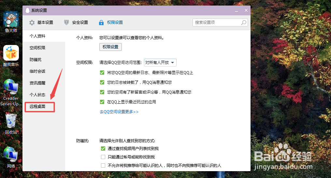
Task: Minimize the 系统设置 window
Action: click(237, 10)
